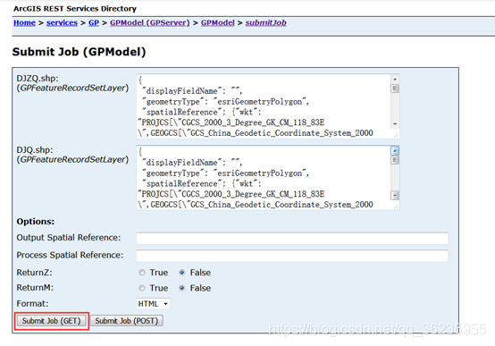495x346 pixels.
Task: Click scrollbar thumb in DJQ.shp textarea
Action: click(395, 160)
